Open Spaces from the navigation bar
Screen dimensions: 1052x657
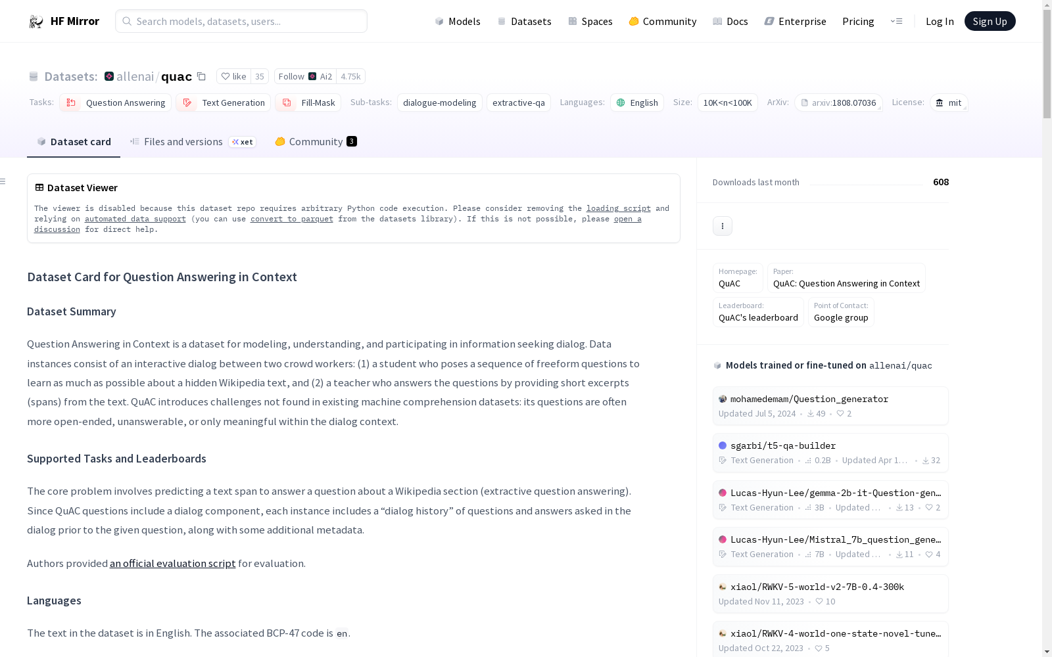(x=590, y=22)
